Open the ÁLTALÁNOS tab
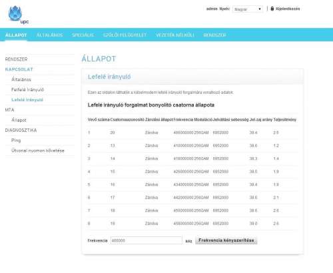Image resolution: width=333 pixels, height=273 pixels. (49, 35)
